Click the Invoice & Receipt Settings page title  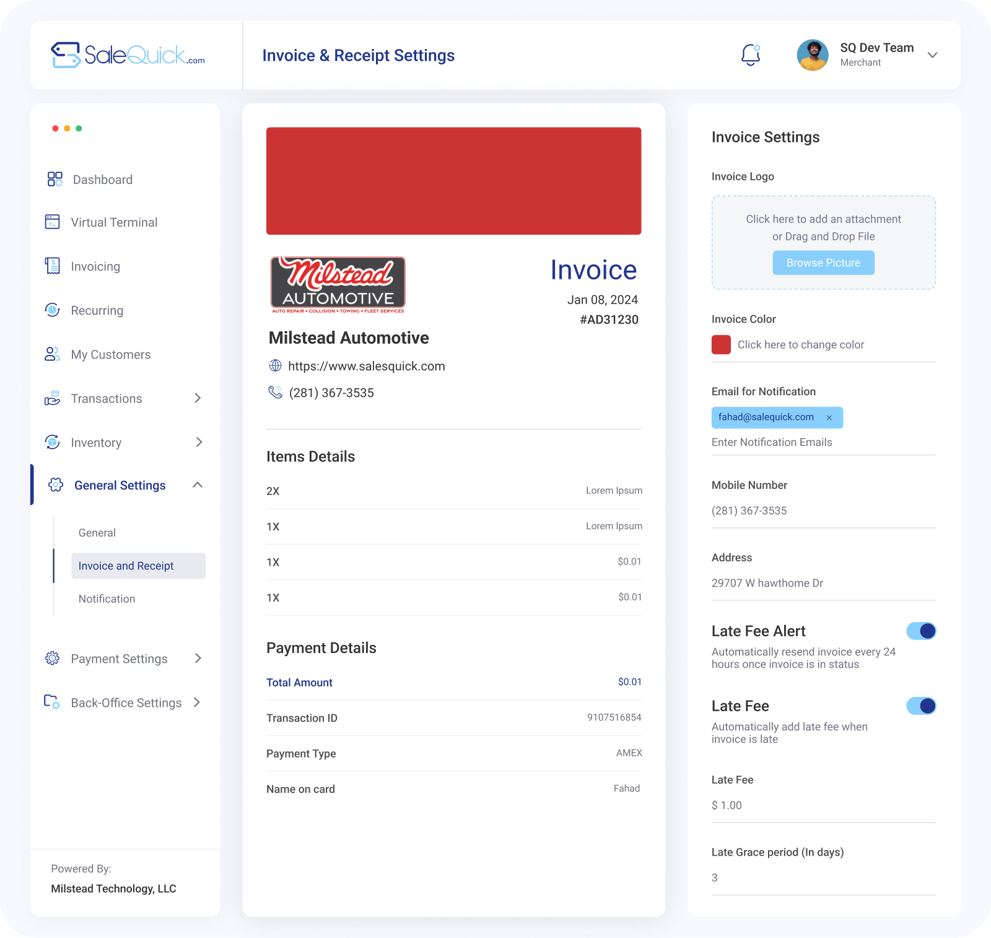(x=359, y=55)
